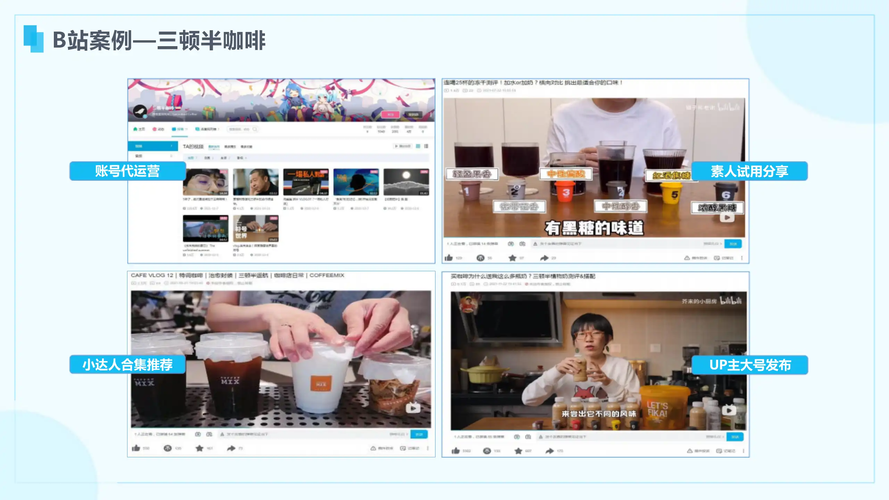This screenshot has height=500, width=889.
Task: Open danmaku settings under the 25-cup review video
Action: click(x=522, y=244)
